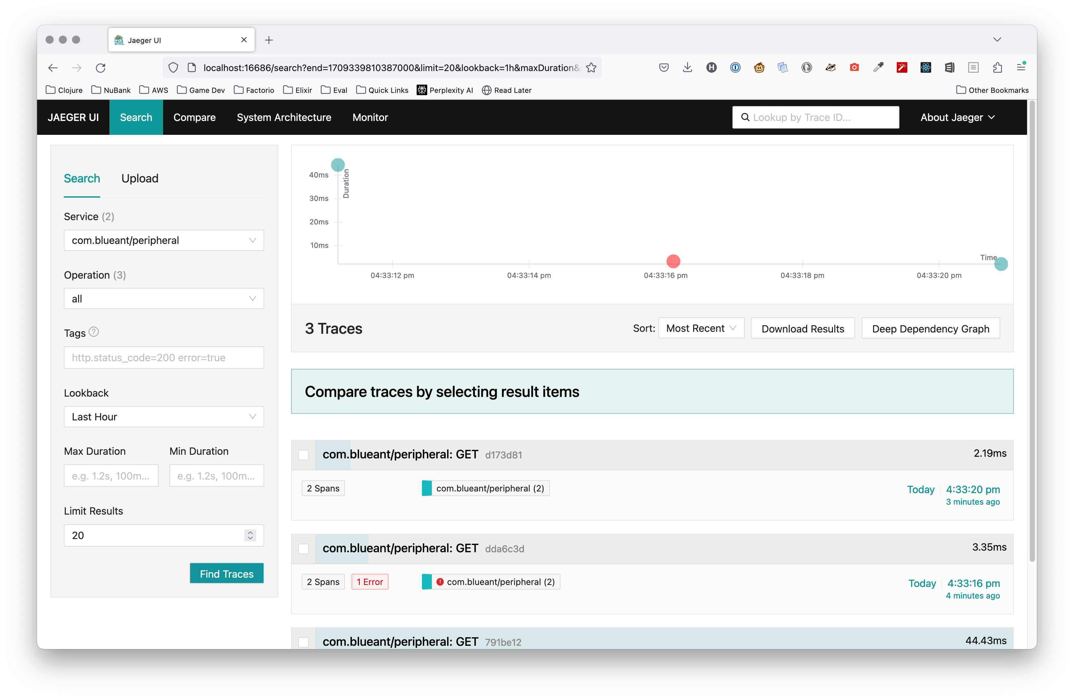Click Download Results button
This screenshot has height=698, width=1074.
coord(802,328)
